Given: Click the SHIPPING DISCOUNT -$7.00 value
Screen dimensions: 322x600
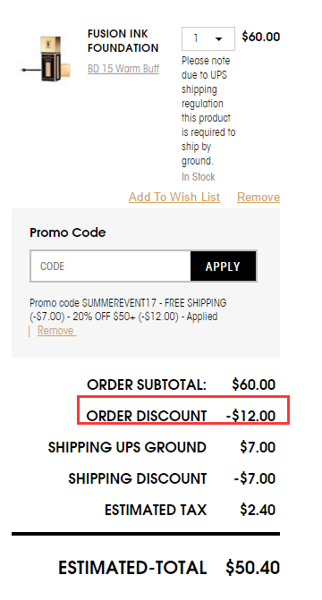Looking at the screenshot, I should pos(255,478).
